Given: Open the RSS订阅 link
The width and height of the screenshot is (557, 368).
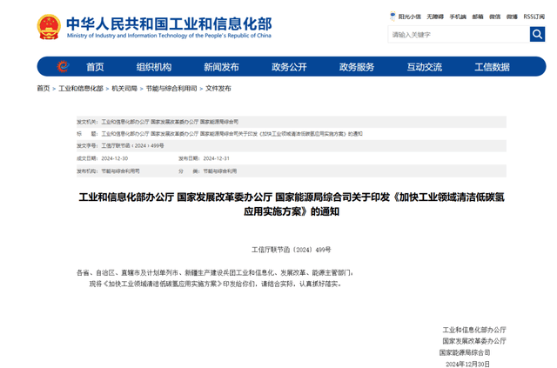Looking at the screenshot, I should pyautogui.click(x=534, y=17).
